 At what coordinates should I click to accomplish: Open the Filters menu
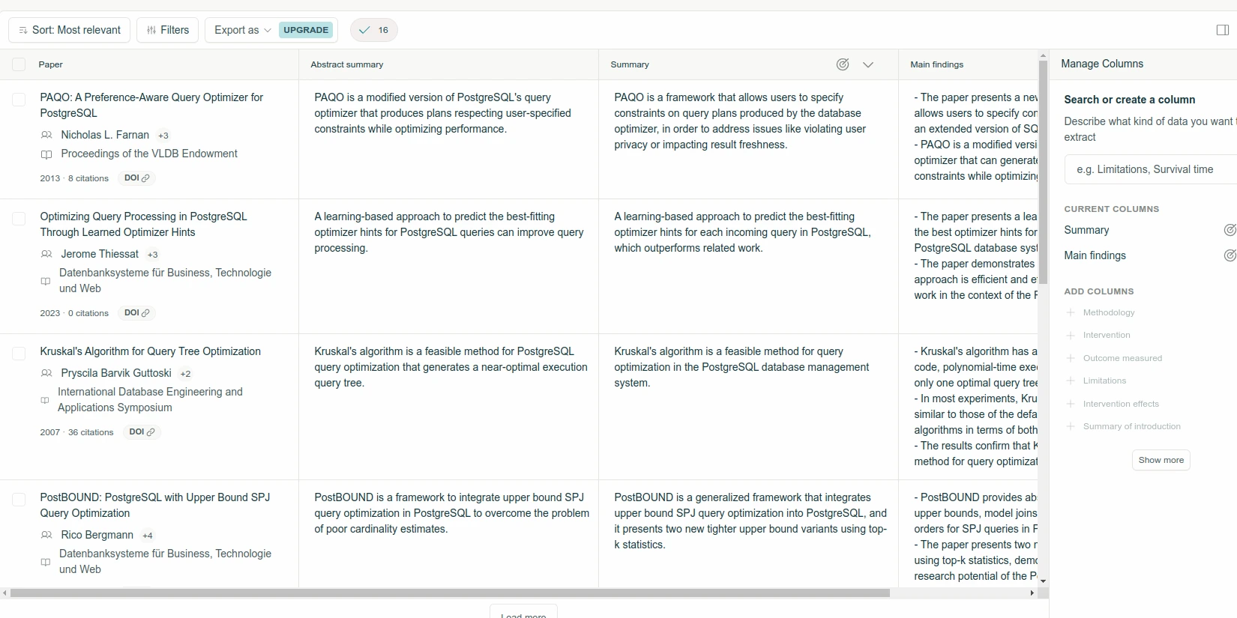(x=168, y=30)
